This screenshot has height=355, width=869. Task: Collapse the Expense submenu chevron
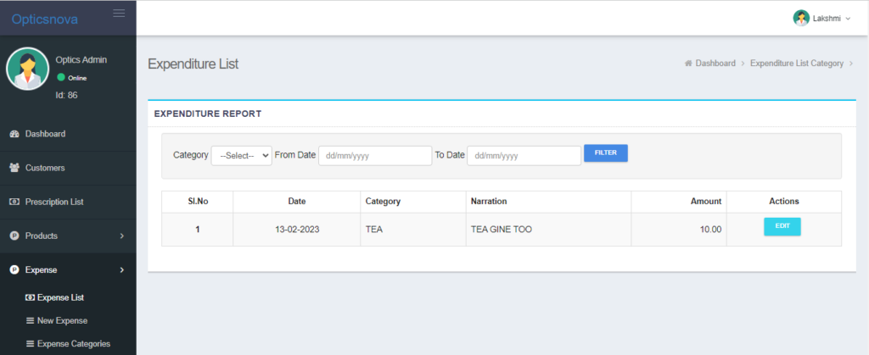coord(122,269)
